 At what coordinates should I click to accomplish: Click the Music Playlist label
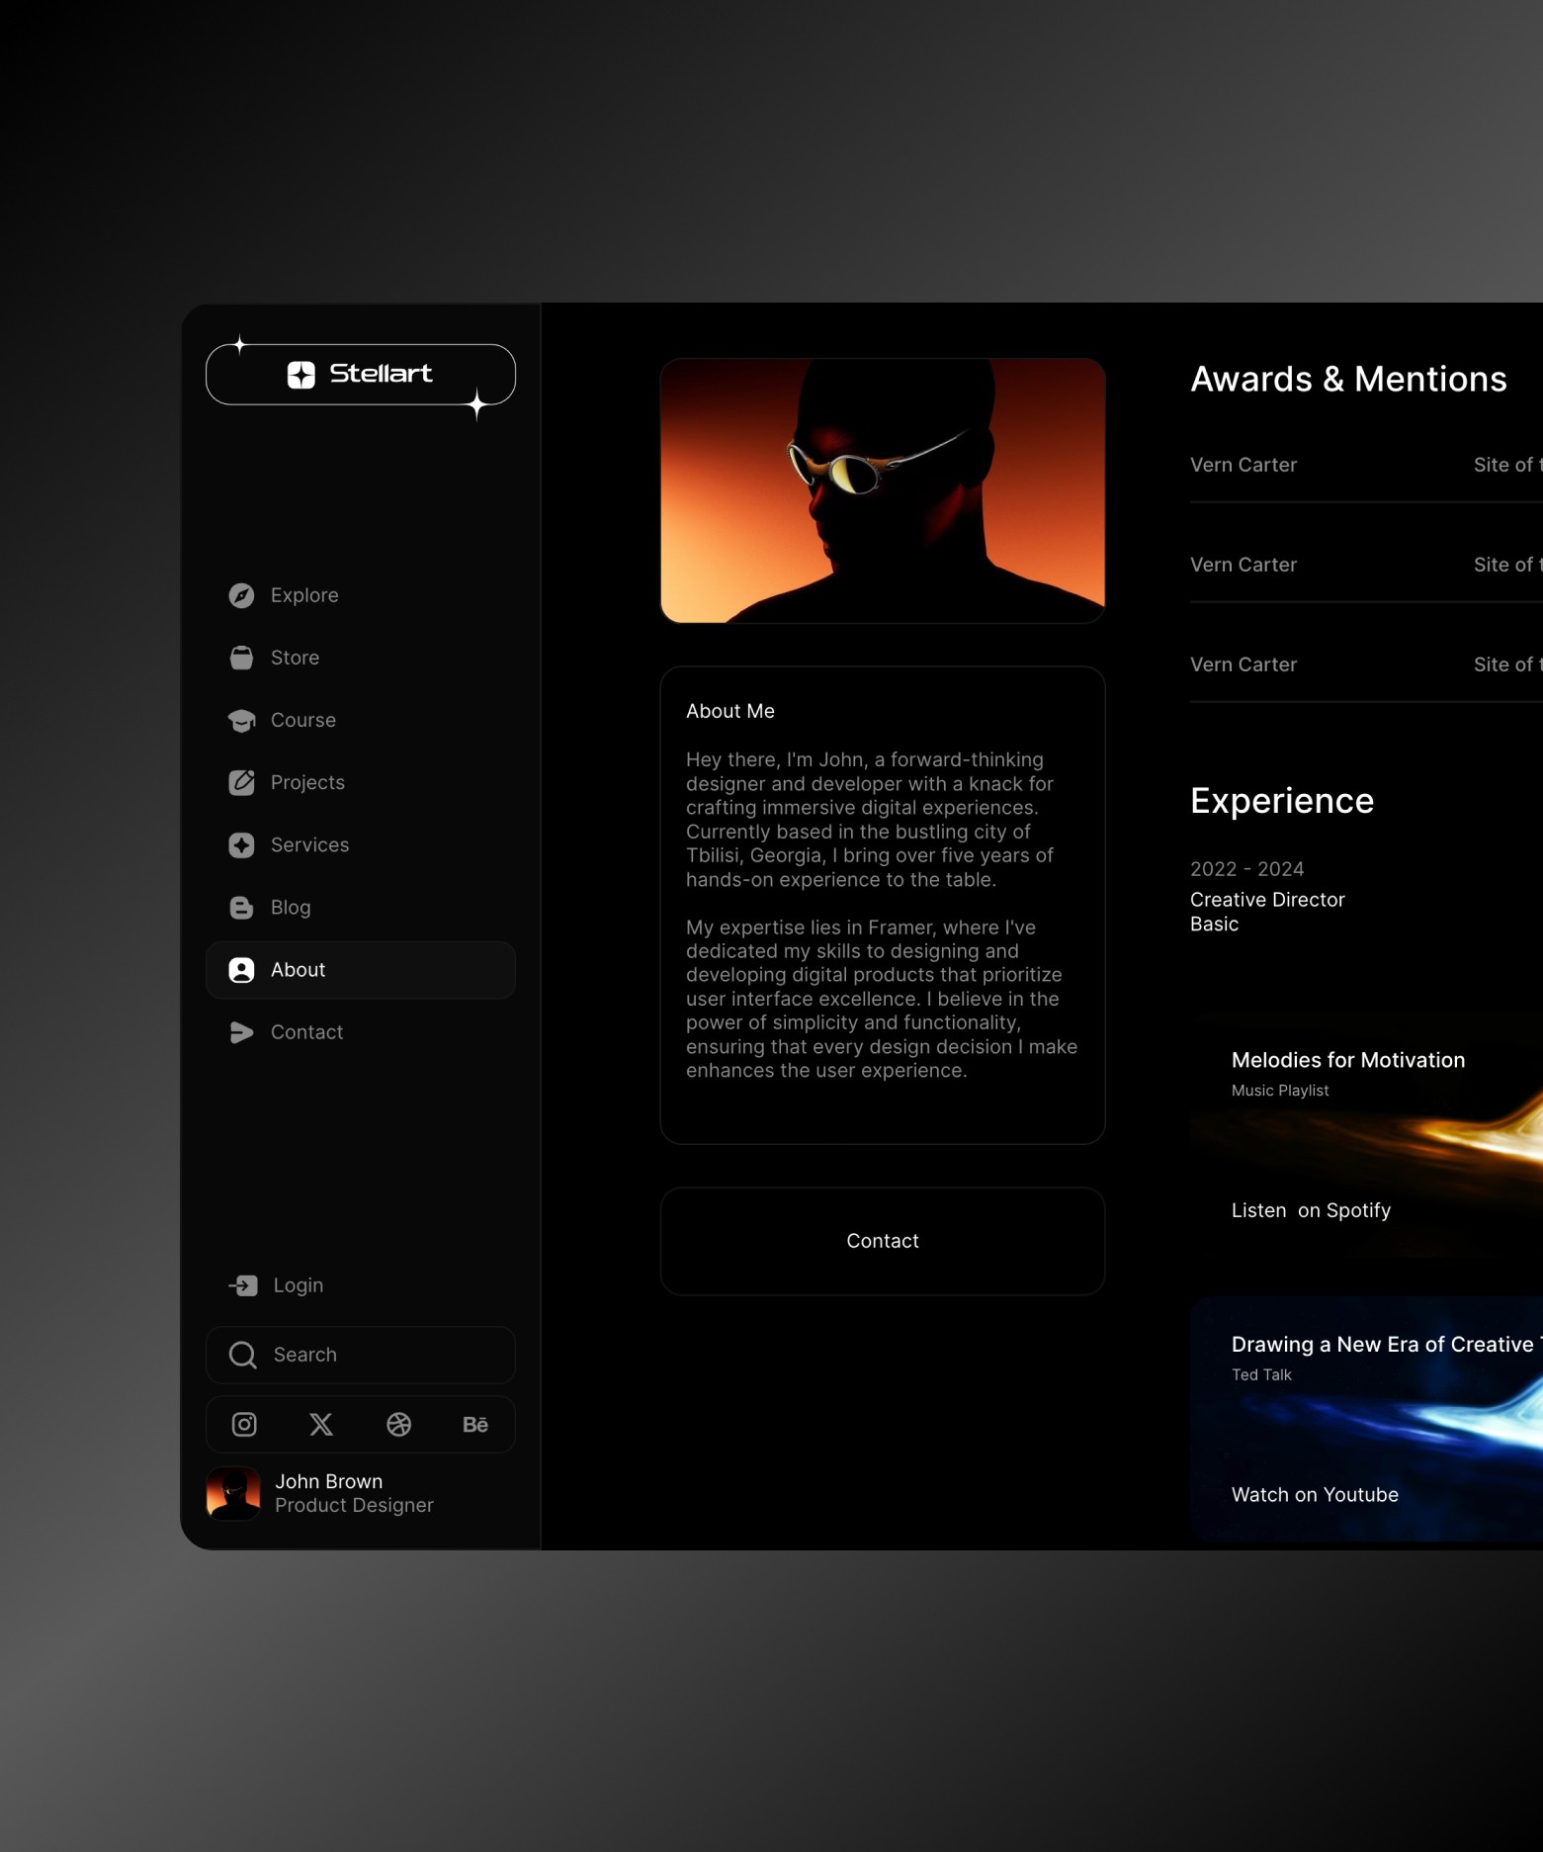point(1280,1090)
